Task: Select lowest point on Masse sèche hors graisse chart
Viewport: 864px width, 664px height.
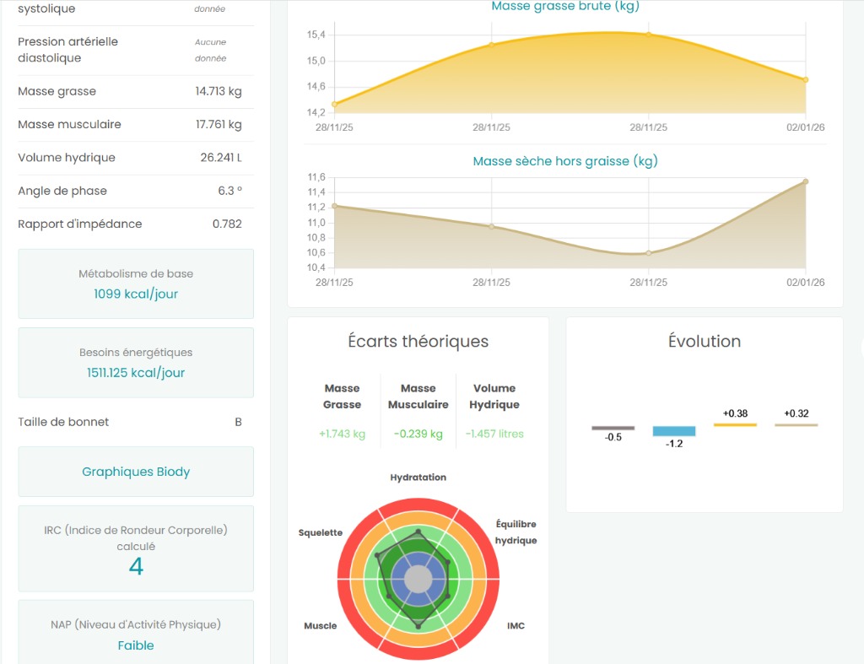Action: click(648, 253)
